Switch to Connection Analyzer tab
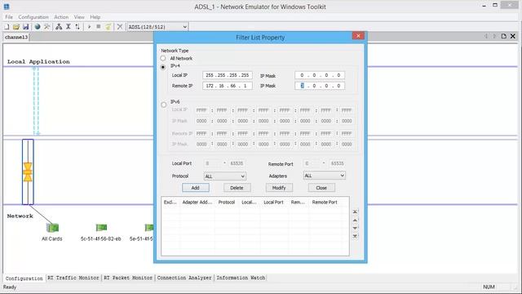The height and width of the screenshot is (294, 522). click(x=184, y=278)
